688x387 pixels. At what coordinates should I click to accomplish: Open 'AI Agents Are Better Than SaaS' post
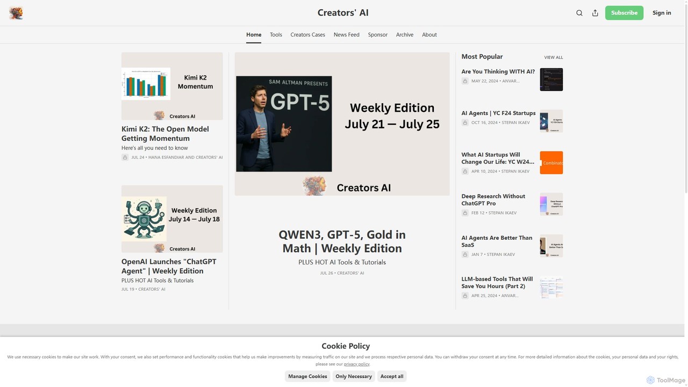[x=497, y=241]
